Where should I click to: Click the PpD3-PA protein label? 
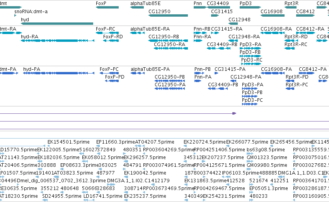click(x=252, y=85)
